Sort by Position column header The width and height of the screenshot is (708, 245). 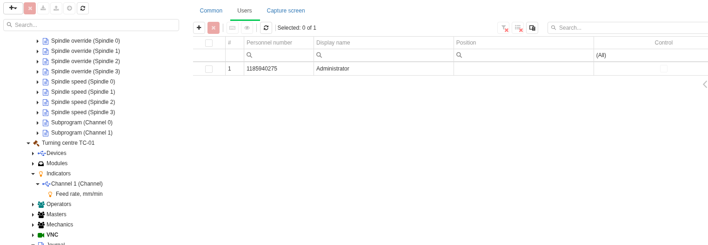point(524,43)
